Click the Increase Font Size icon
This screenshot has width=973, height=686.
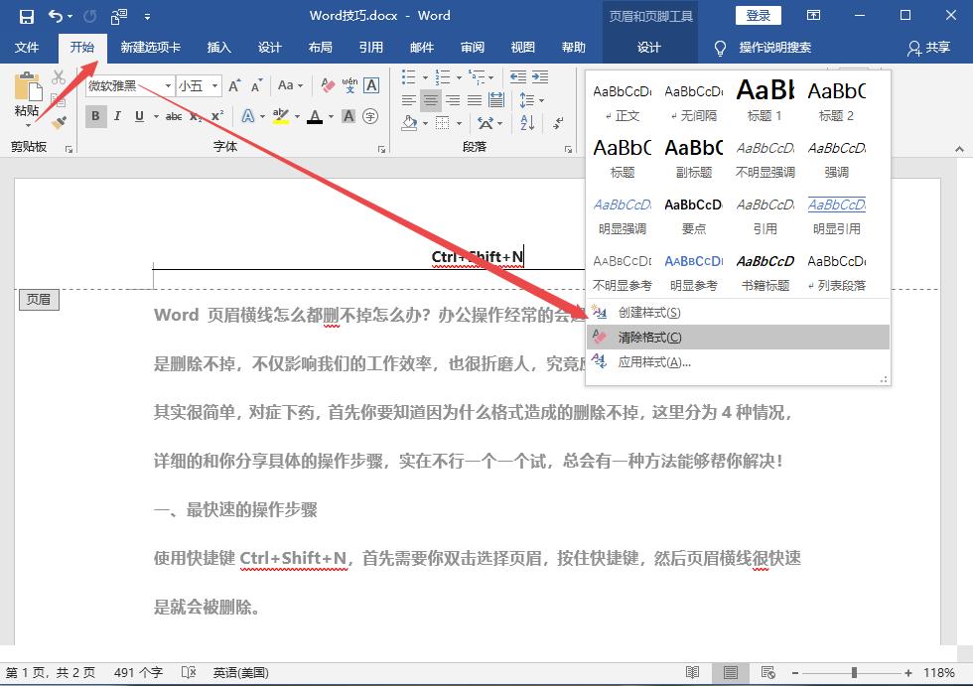click(x=233, y=84)
